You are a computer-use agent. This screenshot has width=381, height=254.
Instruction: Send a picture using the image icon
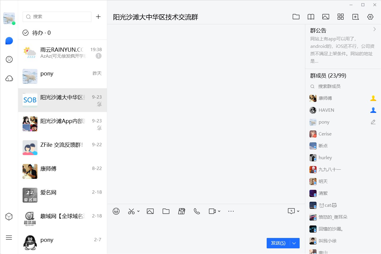150,211
